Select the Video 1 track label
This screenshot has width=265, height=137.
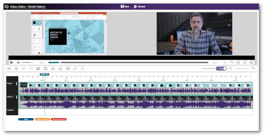coord(10,84)
